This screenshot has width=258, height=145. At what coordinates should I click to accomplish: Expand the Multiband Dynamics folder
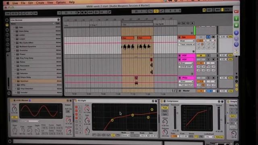(x=15, y=47)
